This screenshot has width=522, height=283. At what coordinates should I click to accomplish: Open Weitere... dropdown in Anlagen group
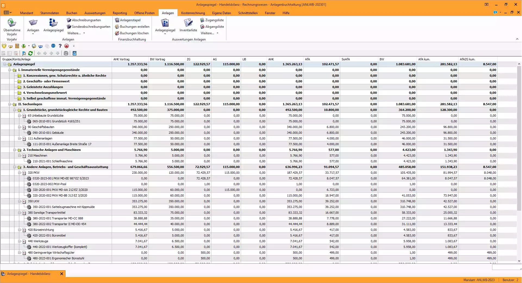click(x=76, y=33)
